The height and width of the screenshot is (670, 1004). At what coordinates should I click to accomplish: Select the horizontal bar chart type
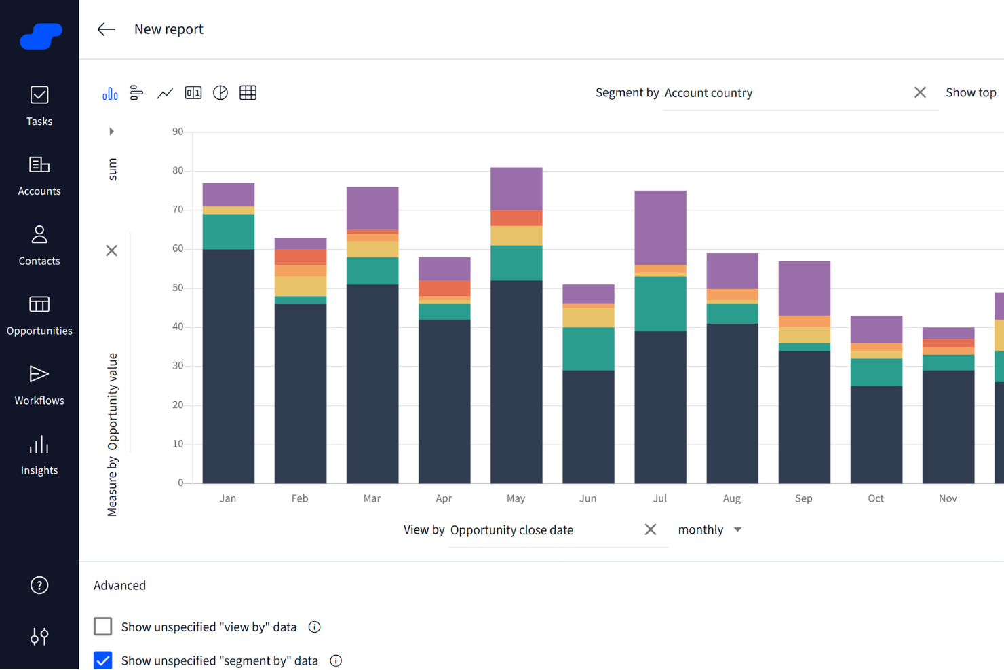point(136,92)
